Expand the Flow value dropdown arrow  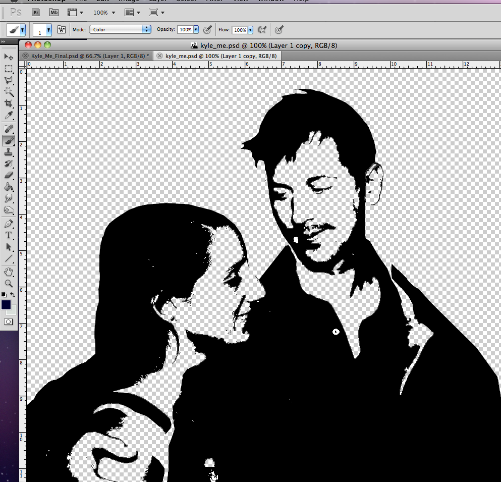pyautogui.click(x=250, y=30)
